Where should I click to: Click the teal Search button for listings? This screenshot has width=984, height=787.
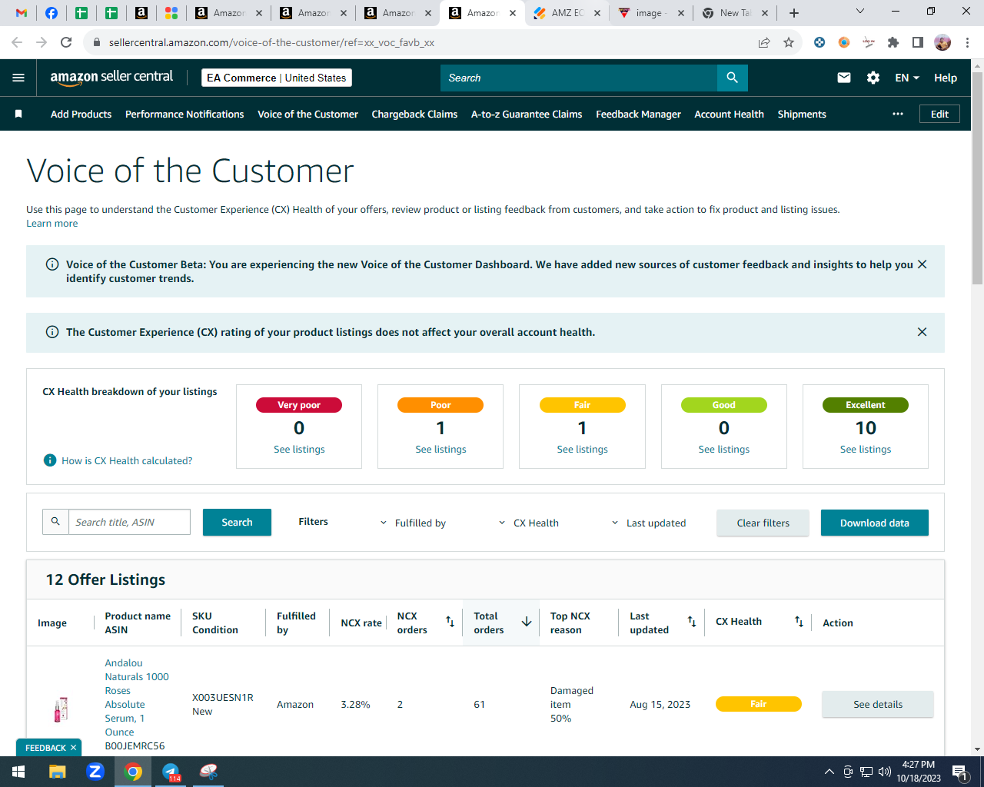pos(237,522)
